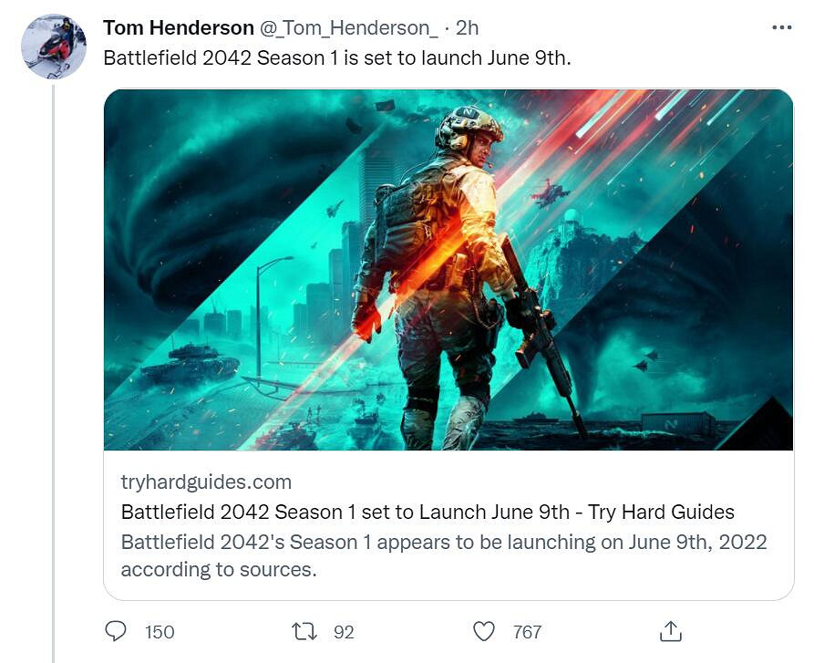Open the Battlefield 2042 card image
814x663 pixels.
(x=448, y=269)
